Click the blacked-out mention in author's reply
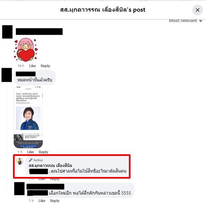Image resolution: width=206 pixels, height=206 pixels. coord(39,171)
